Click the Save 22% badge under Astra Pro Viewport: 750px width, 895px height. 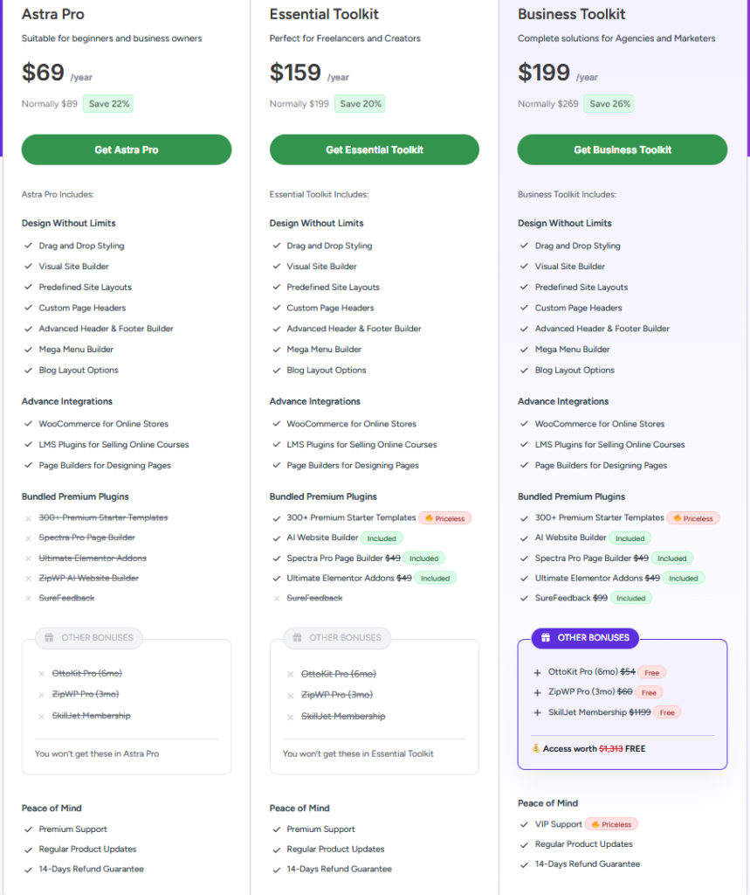(109, 104)
